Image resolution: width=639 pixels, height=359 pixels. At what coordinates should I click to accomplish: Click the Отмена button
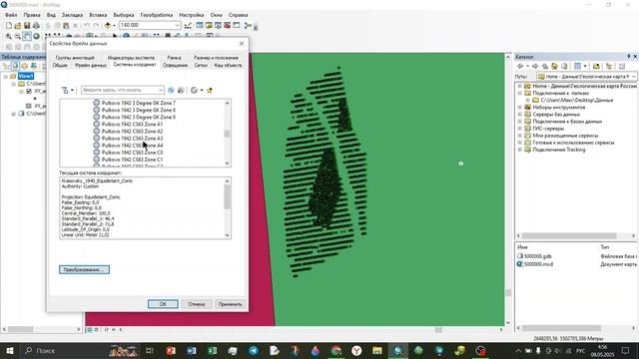(197, 304)
